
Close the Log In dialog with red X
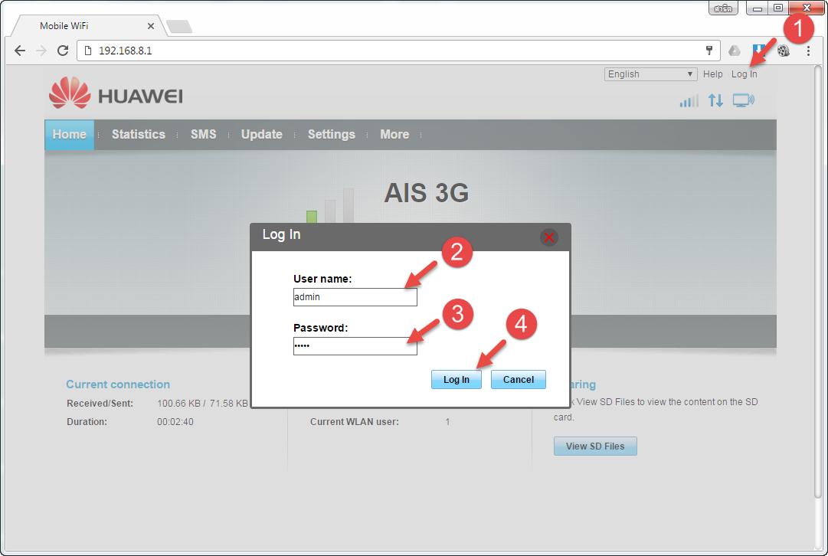pyautogui.click(x=549, y=237)
